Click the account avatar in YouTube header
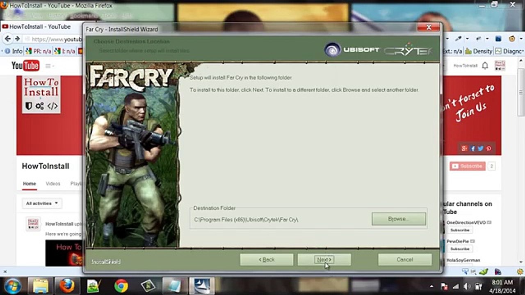Image resolution: width=525 pixels, height=295 pixels. pyautogui.click(x=500, y=66)
